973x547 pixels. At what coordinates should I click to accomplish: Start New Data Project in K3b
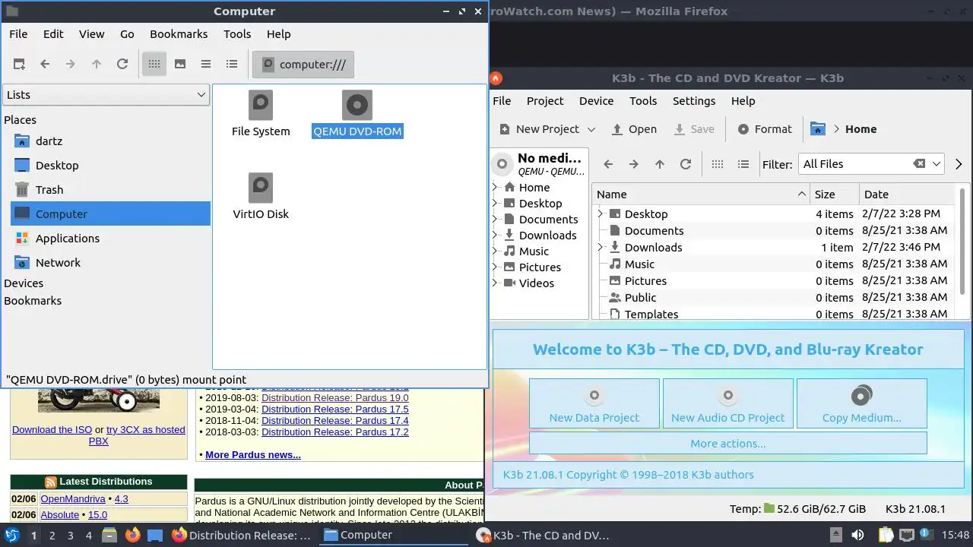594,404
